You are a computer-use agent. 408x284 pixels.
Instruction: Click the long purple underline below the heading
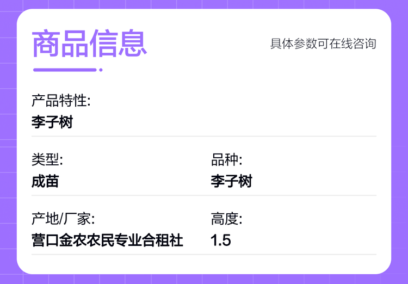[65, 70]
